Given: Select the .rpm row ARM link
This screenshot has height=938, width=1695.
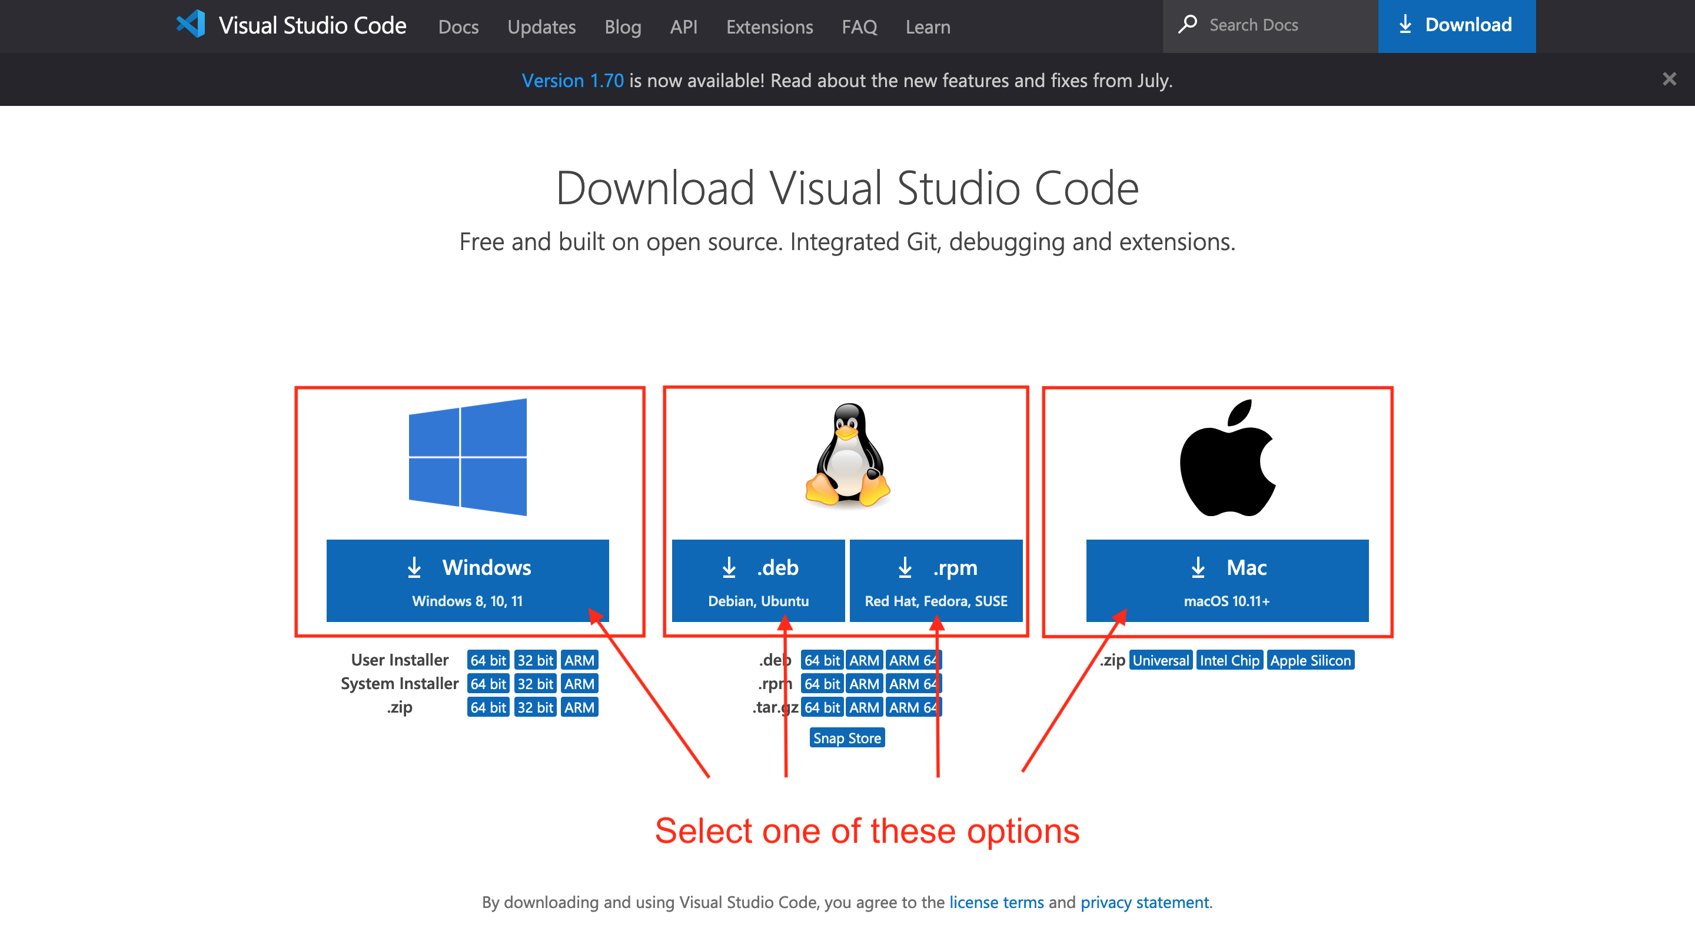Looking at the screenshot, I should 864,683.
